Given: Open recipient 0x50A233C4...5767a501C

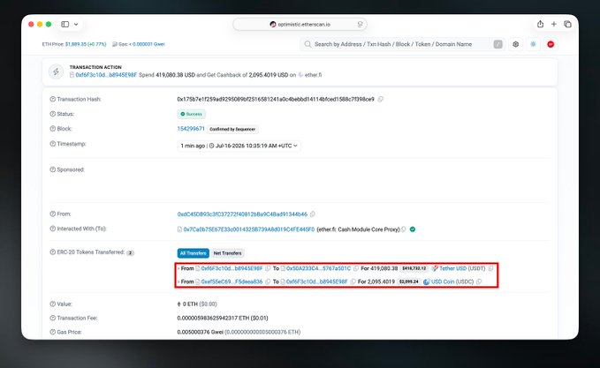Looking at the screenshot, I should [318, 268].
